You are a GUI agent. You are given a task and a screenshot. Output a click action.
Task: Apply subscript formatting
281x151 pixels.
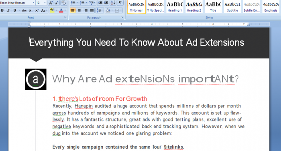click(x=31, y=10)
